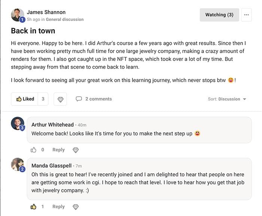262x216 pixels.
Task: Click the speech bubble comments icon
Action: pyautogui.click(x=79, y=99)
